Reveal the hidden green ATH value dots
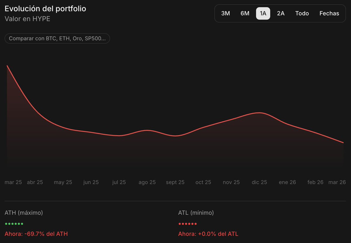The image size is (351, 243). tap(14, 224)
